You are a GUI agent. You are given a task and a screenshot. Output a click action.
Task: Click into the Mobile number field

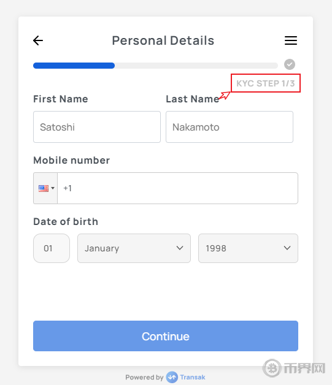click(177, 188)
